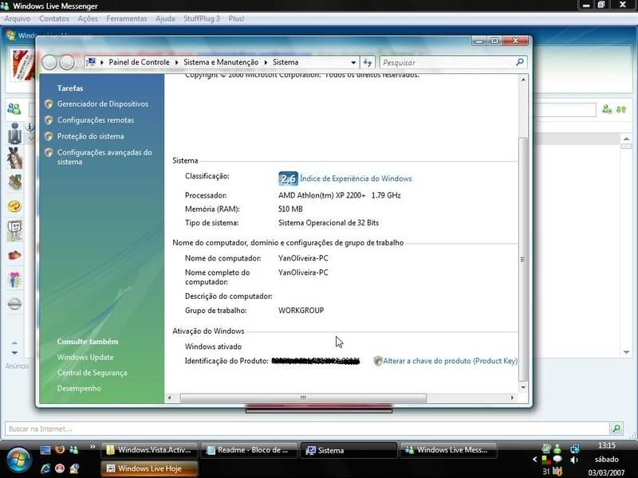Click the up arrow below Messenger sidebar tabs
The image size is (638, 478).
point(14,343)
